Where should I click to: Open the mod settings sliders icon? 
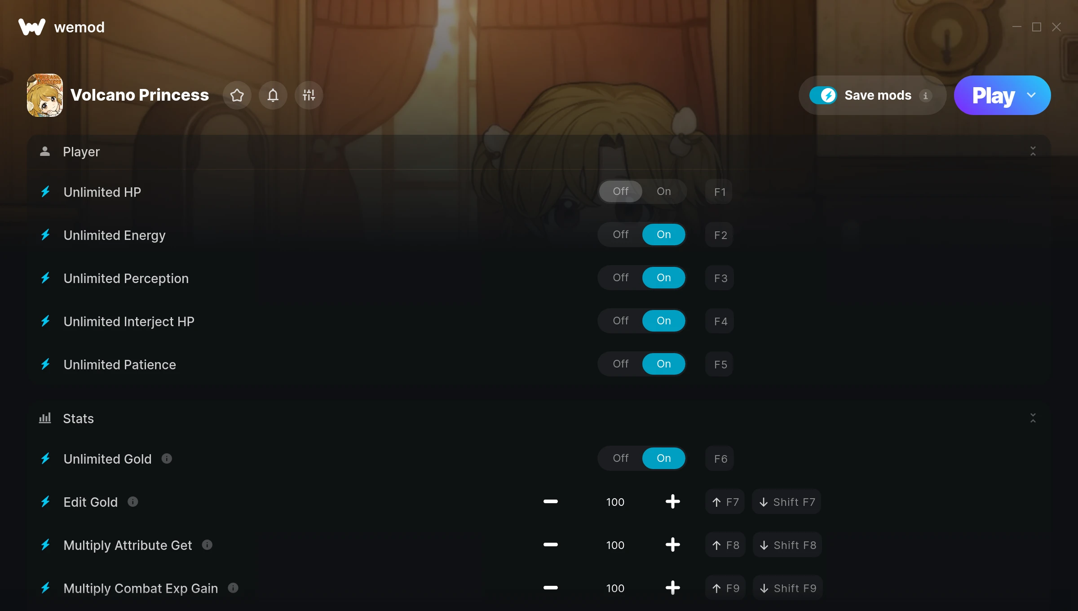coord(309,95)
